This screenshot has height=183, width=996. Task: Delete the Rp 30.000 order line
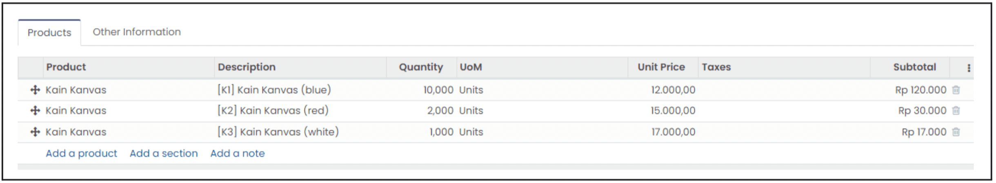click(956, 111)
